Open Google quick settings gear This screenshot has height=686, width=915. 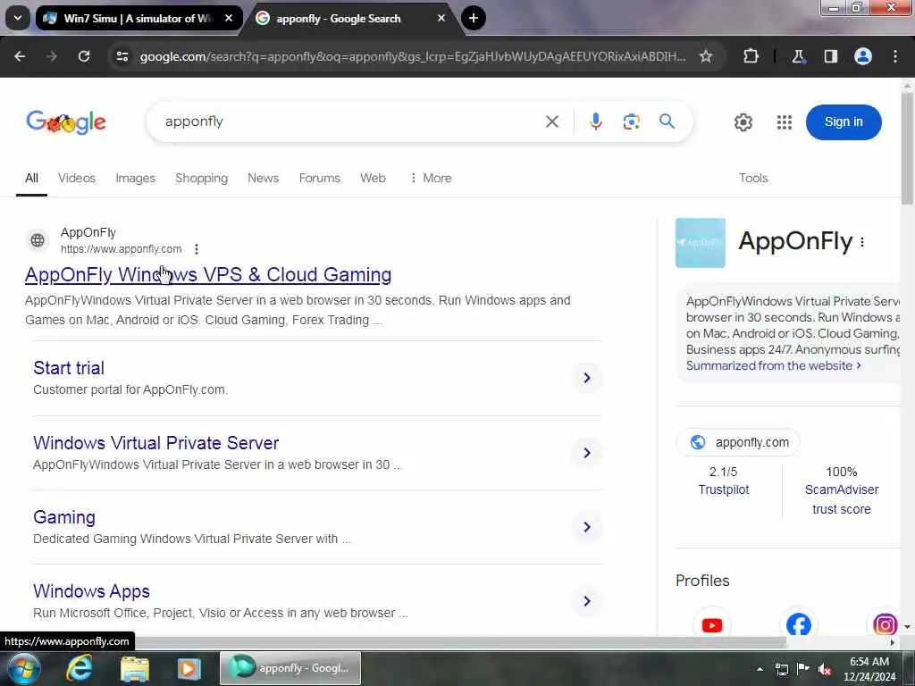743,121
